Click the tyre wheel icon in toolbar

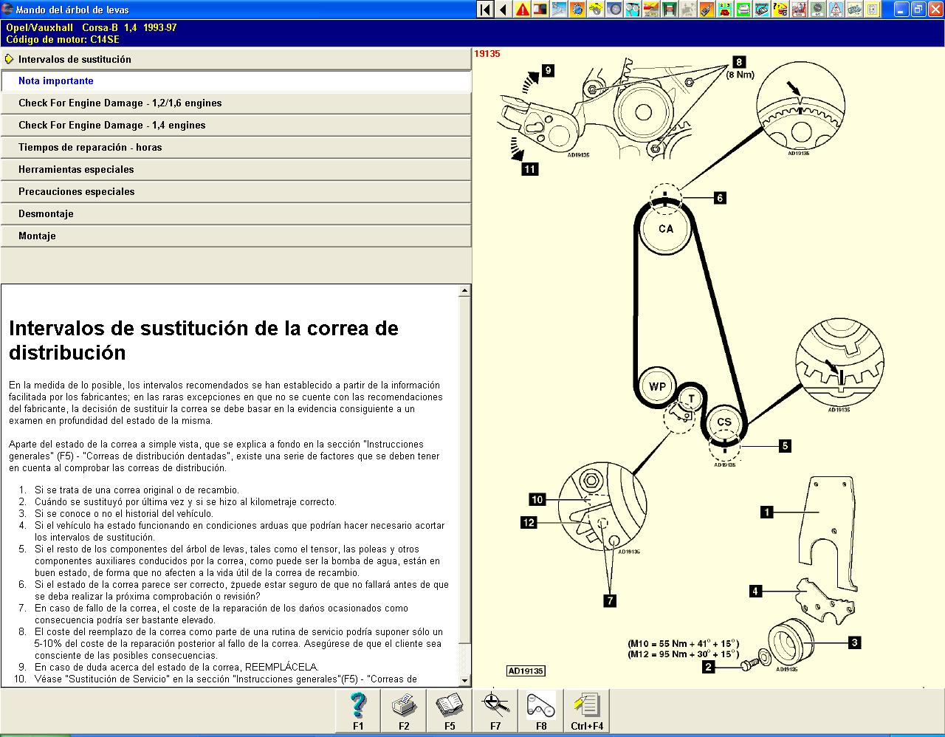614,10
